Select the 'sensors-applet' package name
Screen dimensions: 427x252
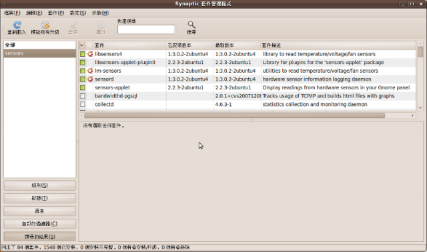click(x=112, y=87)
